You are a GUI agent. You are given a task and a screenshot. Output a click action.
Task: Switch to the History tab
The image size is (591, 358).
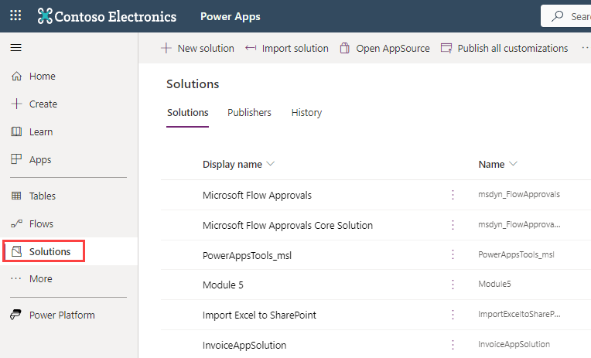point(306,113)
